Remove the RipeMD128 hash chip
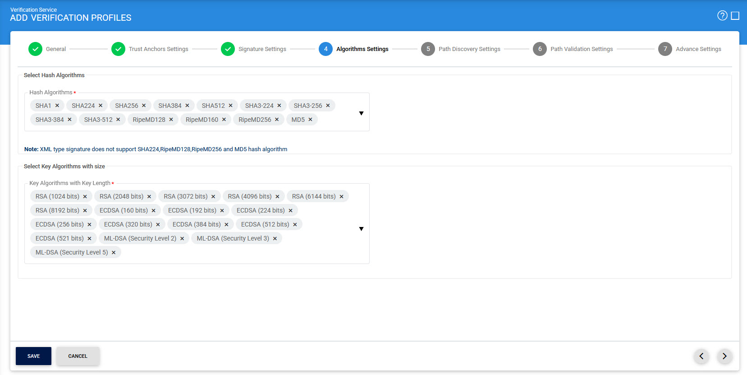This screenshot has width=747, height=375. [171, 120]
